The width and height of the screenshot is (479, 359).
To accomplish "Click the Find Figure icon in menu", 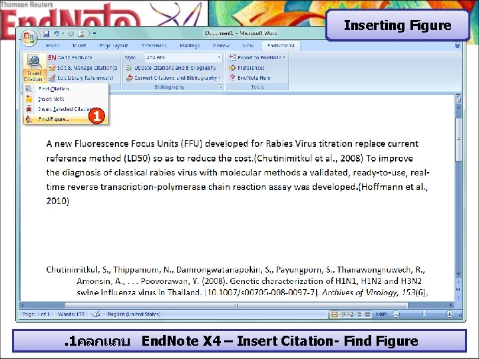I will click(29, 119).
